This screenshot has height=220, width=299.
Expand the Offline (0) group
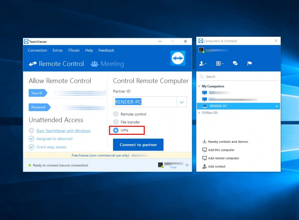(199, 113)
